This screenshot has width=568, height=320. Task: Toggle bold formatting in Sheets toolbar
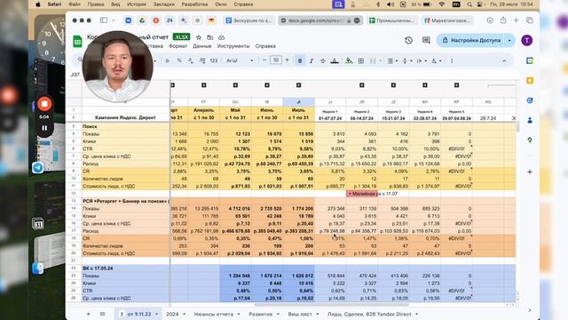[x=300, y=61]
